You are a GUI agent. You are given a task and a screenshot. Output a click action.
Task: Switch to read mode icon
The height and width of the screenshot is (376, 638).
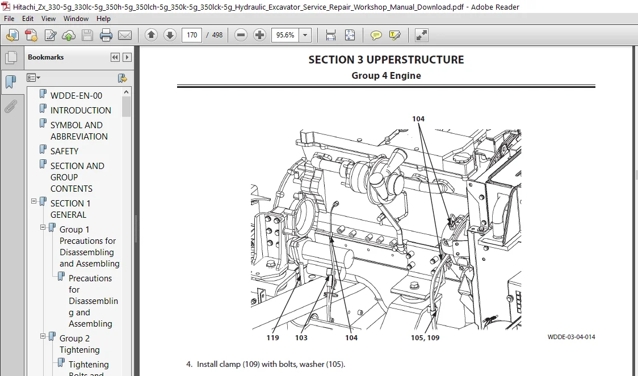[422, 35]
